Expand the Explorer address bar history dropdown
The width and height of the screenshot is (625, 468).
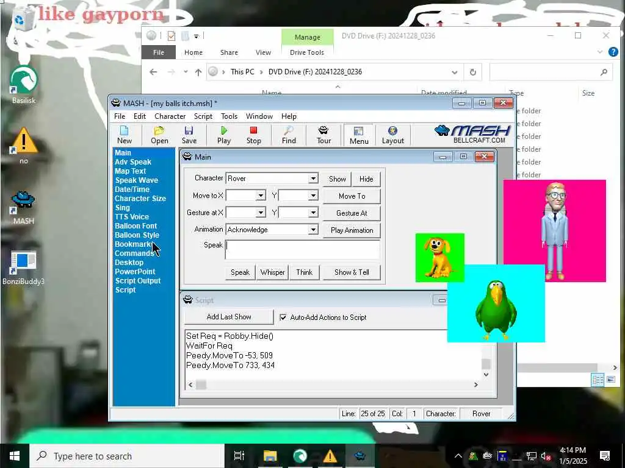tap(454, 72)
